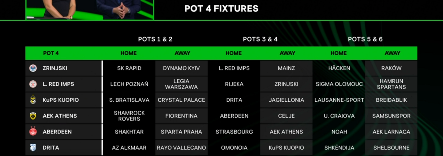The height and width of the screenshot is (156, 443).
Task: Click the L. Red Imps club crest
Action: tap(33, 84)
